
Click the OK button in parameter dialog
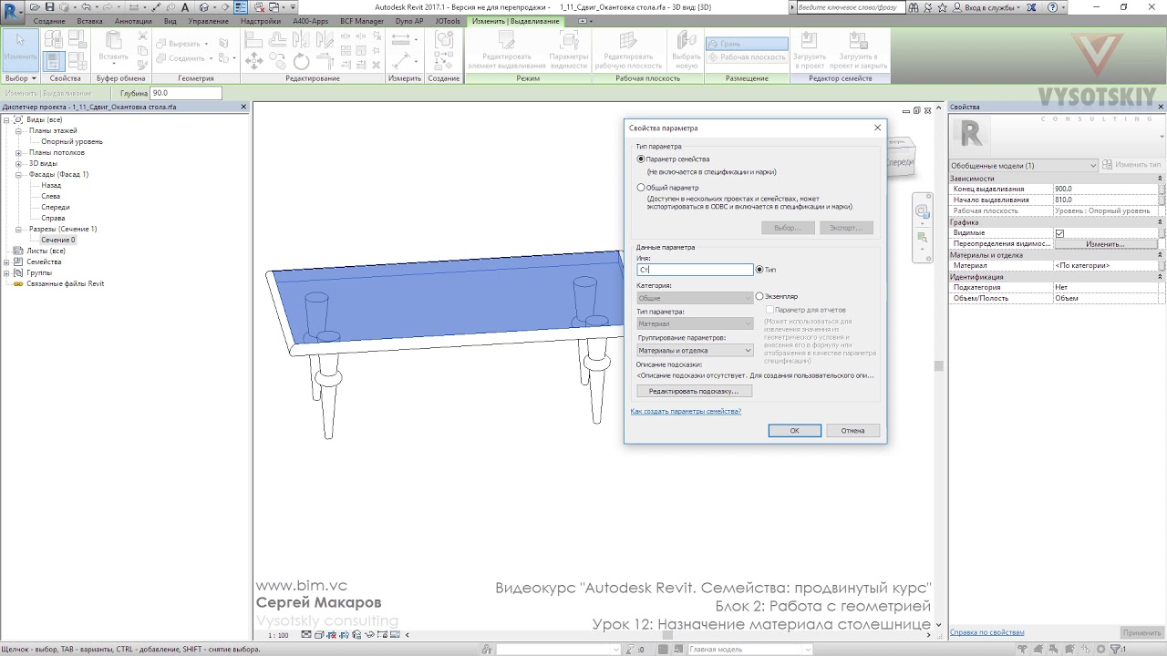[x=794, y=430]
